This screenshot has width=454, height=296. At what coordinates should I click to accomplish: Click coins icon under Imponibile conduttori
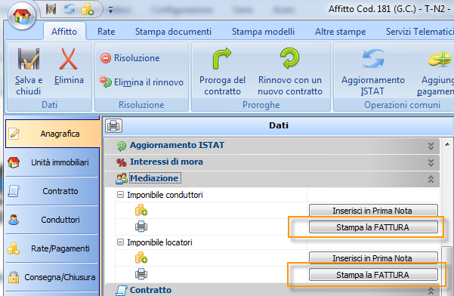tap(141, 210)
